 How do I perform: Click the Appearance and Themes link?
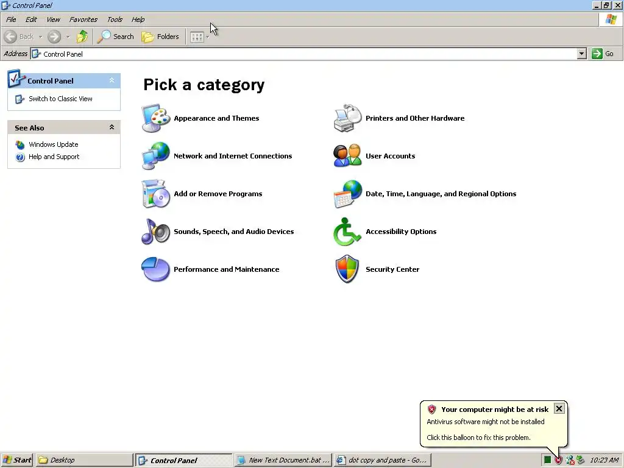pos(216,118)
